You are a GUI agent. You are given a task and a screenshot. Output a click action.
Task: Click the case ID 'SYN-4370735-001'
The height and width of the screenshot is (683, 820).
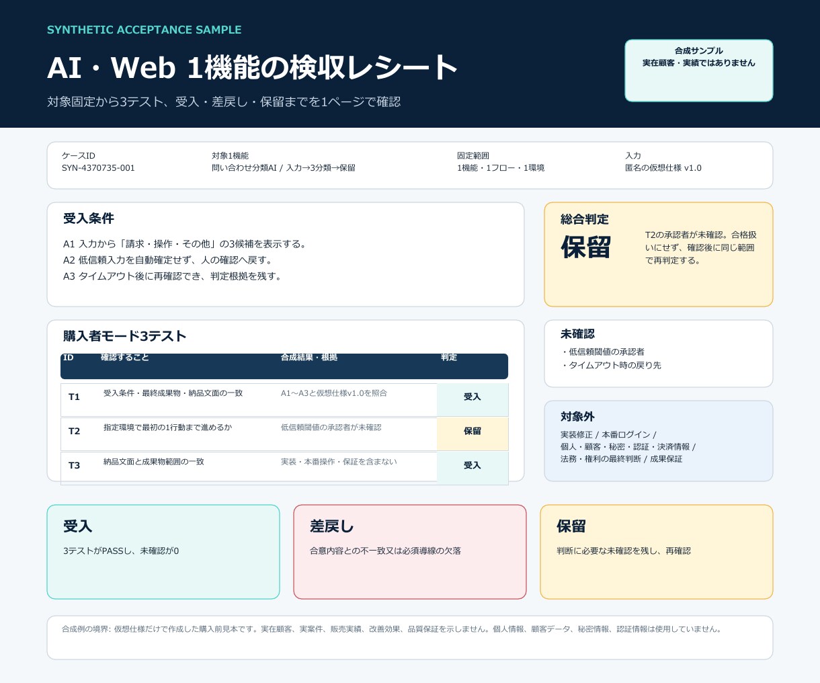(x=98, y=168)
